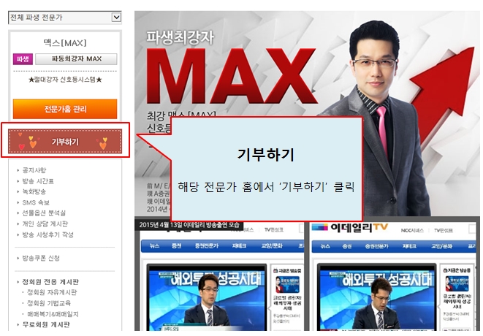483x336 pixels.
Task: Select 방송 시청후기 작성 link
Action: pyautogui.click(x=47, y=234)
